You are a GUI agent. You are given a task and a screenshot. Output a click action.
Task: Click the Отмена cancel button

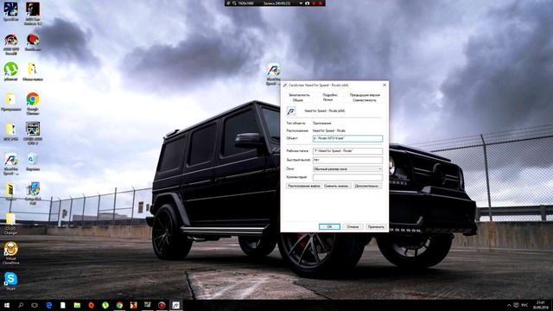pyautogui.click(x=353, y=226)
